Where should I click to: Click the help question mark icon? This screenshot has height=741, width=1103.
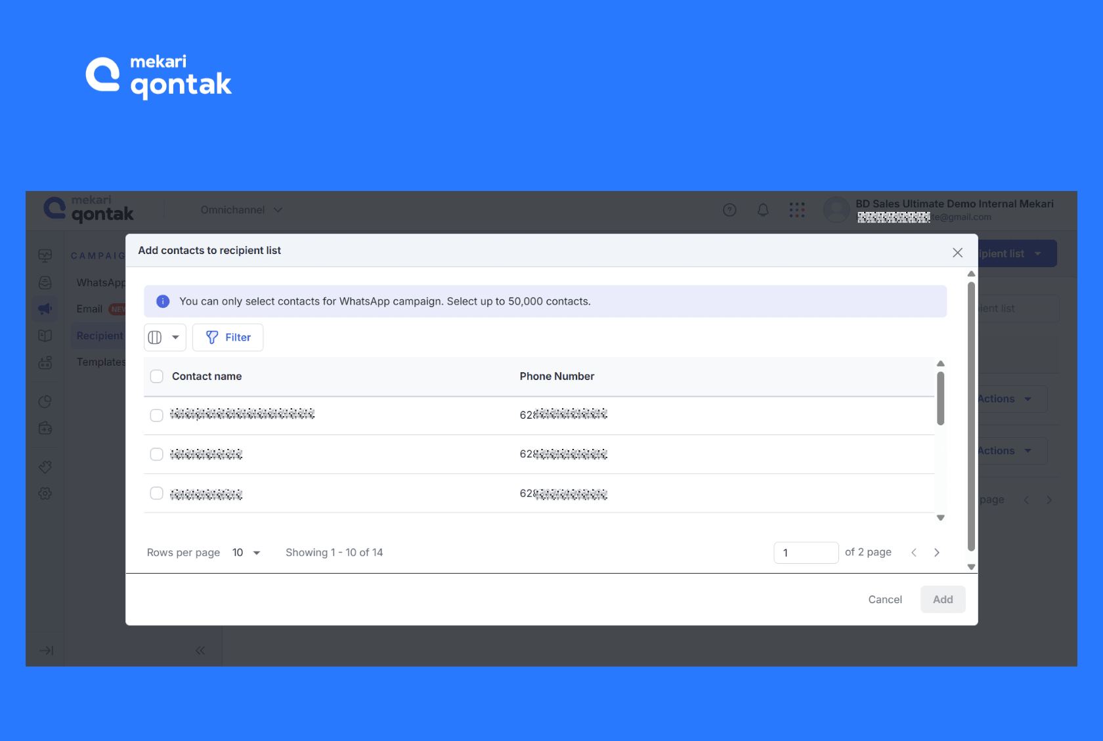(x=729, y=210)
